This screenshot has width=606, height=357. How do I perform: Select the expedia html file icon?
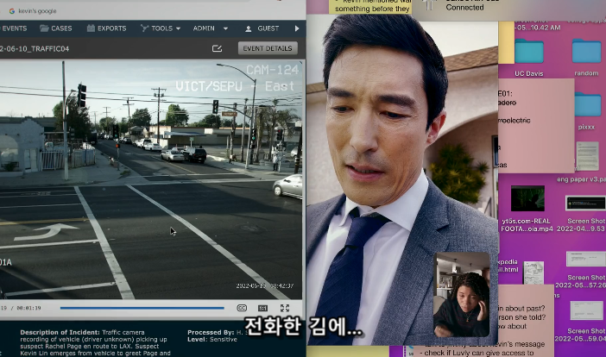(x=533, y=272)
